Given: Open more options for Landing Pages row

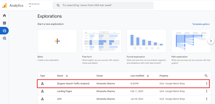Looking at the screenshot, I should click(207, 91).
